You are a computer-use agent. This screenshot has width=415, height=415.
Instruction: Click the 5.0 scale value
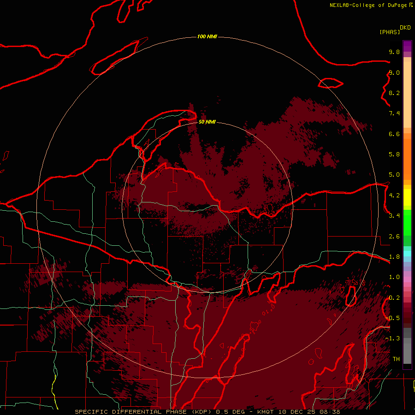394,175
